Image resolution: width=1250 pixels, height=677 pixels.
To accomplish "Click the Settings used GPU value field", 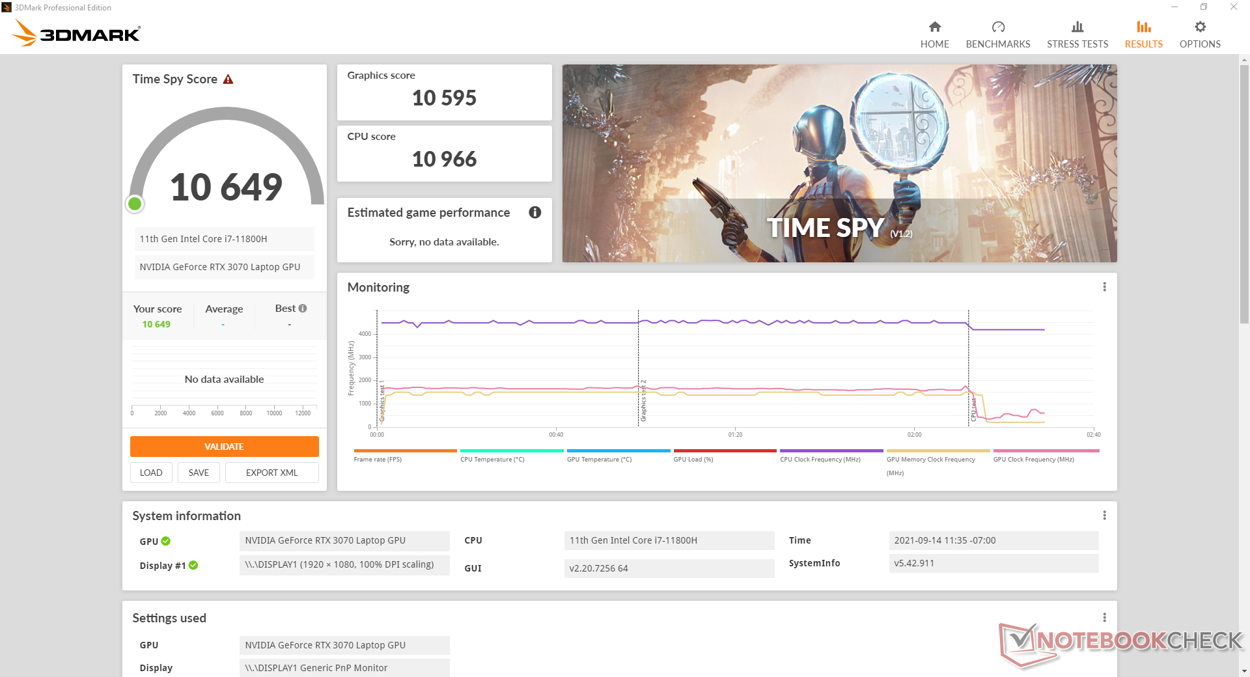I will [344, 645].
